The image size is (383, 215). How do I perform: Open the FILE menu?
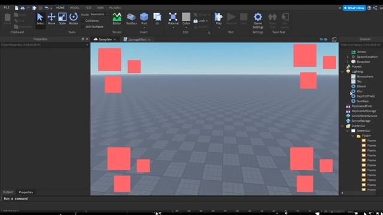7,8
